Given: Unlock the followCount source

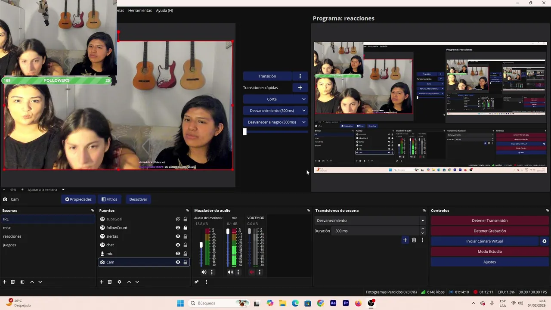Looking at the screenshot, I should (x=186, y=228).
